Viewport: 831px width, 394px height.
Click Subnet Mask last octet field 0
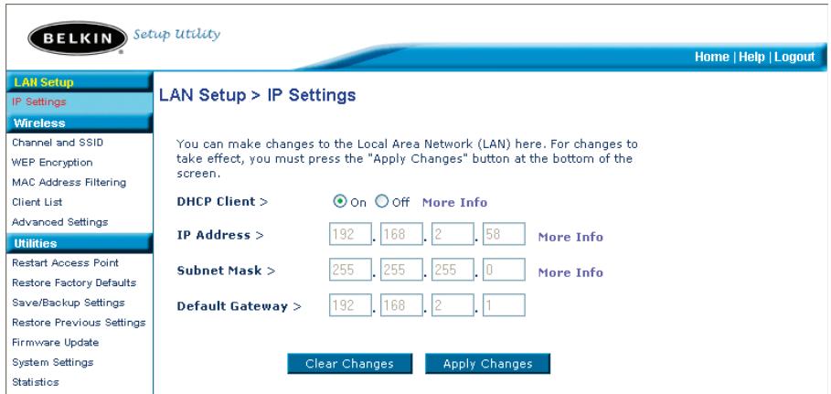click(504, 270)
